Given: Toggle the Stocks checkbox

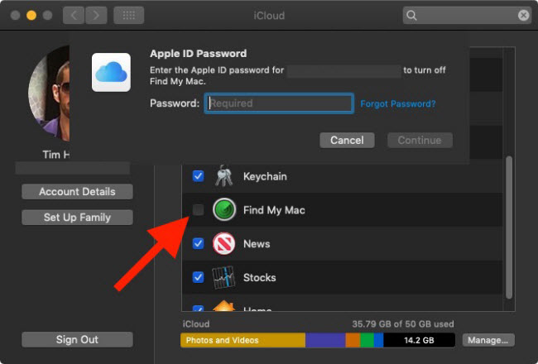Looking at the screenshot, I should coord(198,277).
